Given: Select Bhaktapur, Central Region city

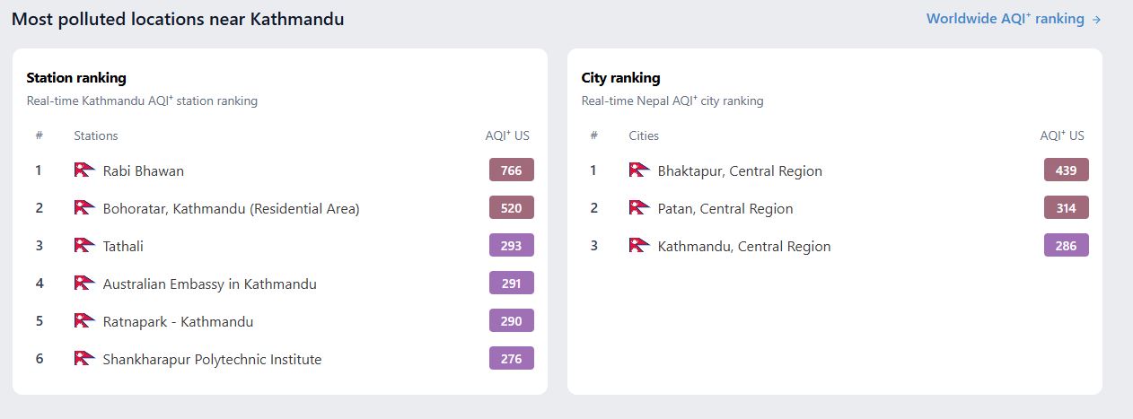Looking at the screenshot, I should click(740, 170).
